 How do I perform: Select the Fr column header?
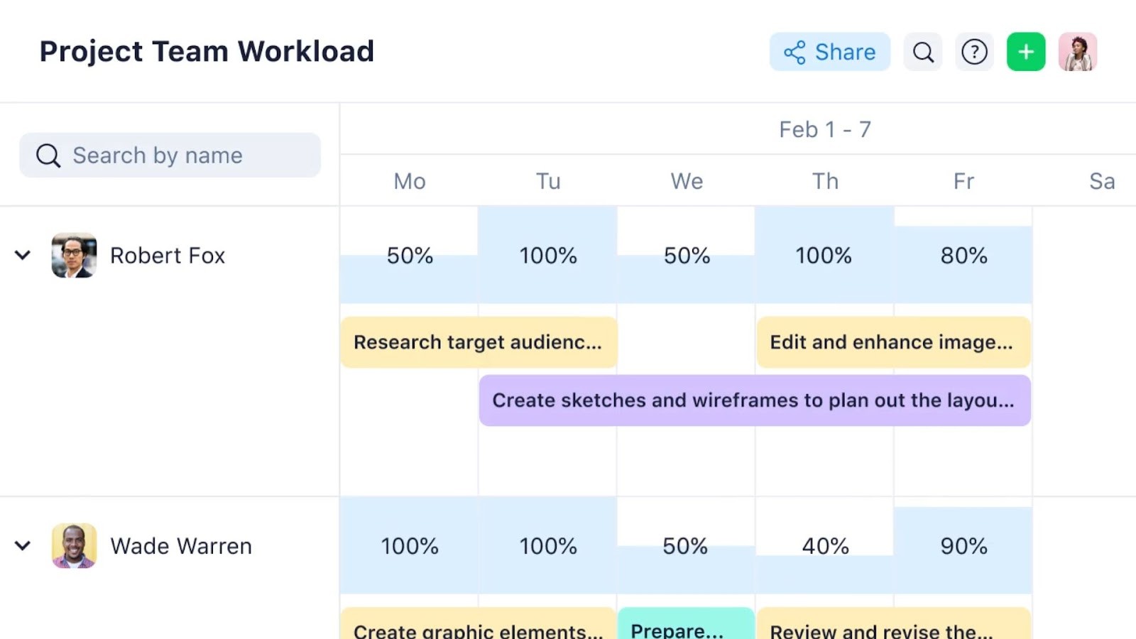(x=963, y=181)
